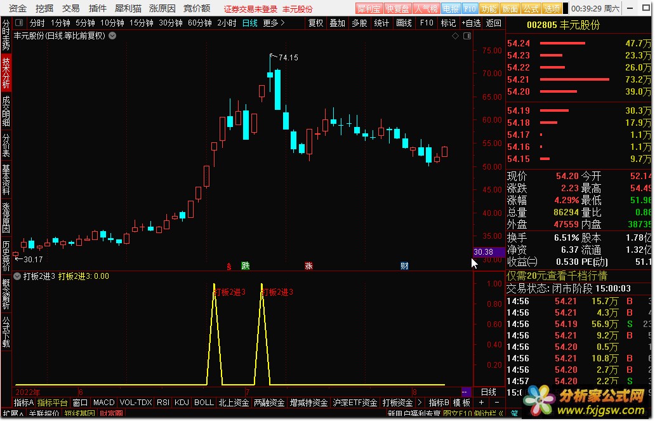Click the 快复盘 button

pyautogui.click(x=397, y=9)
